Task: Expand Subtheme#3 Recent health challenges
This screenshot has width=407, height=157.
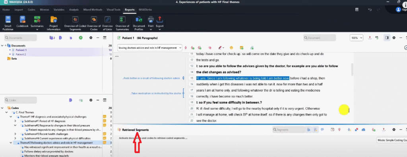Action: pyautogui.click(x=16, y=134)
